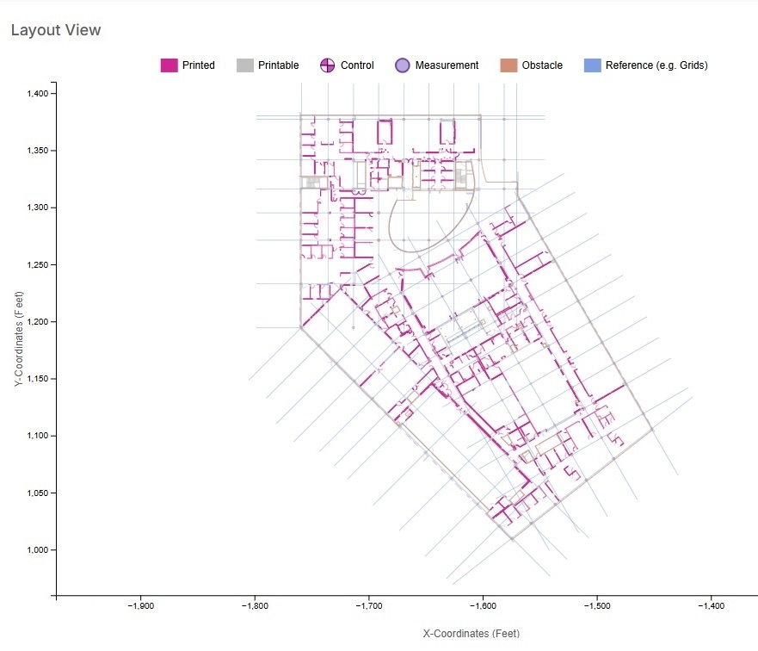Click the Layout View heading
The height and width of the screenshot is (651, 758).
point(56,30)
